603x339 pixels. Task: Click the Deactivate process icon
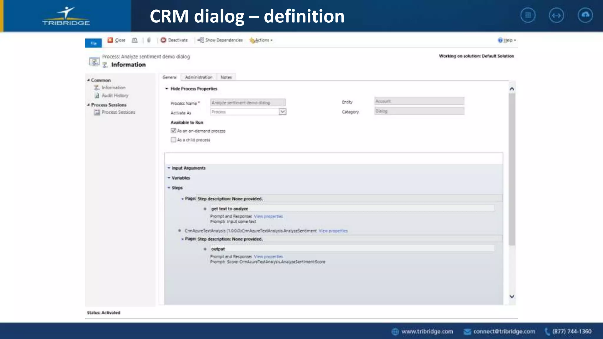pos(163,40)
